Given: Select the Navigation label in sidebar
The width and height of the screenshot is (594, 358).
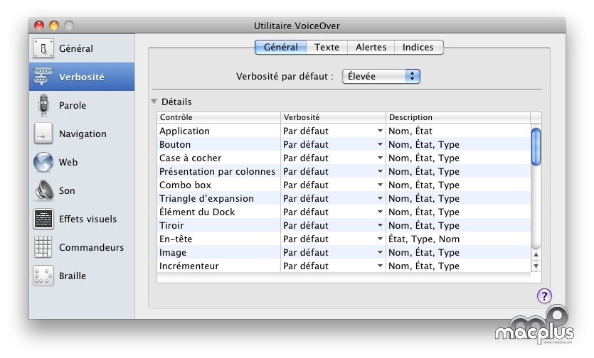Looking at the screenshot, I should point(83,134).
